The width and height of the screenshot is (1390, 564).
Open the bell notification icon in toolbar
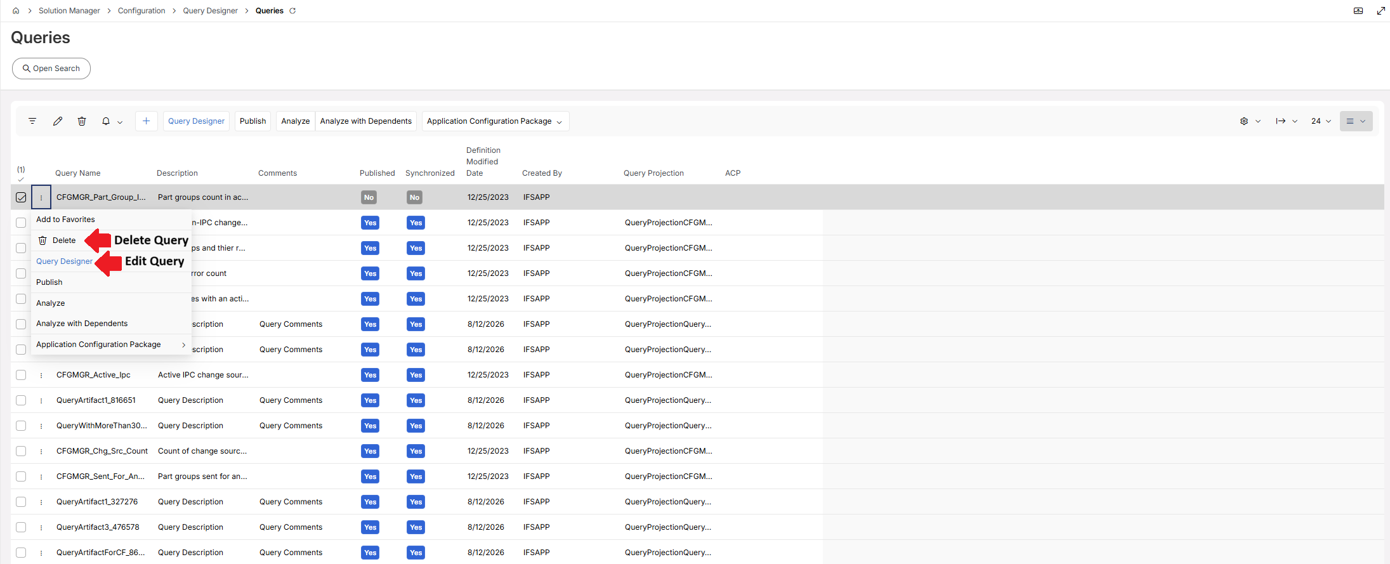point(106,121)
